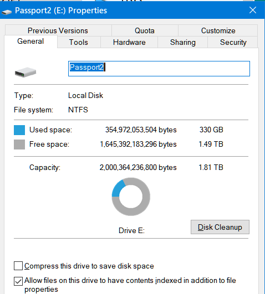Launch Disk Cleanup

pyautogui.click(x=220, y=227)
